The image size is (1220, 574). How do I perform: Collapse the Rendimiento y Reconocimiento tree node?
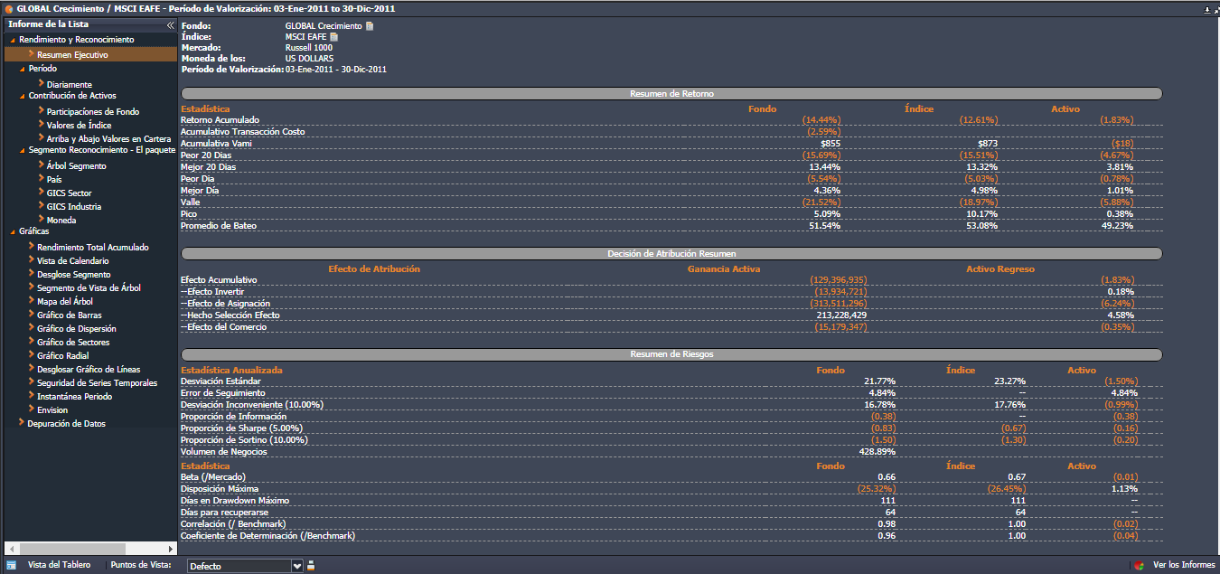pos(13,41)
